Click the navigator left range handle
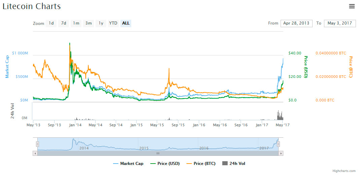Viewport: 361px width, 176px height. pos(38,144)
